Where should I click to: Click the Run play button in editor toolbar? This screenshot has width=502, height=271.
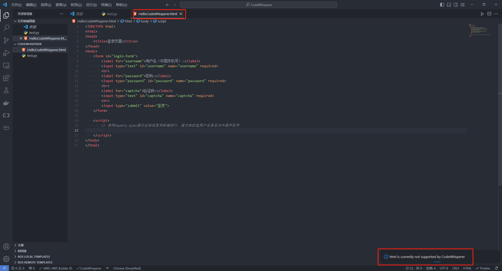(x=482, y=14)
